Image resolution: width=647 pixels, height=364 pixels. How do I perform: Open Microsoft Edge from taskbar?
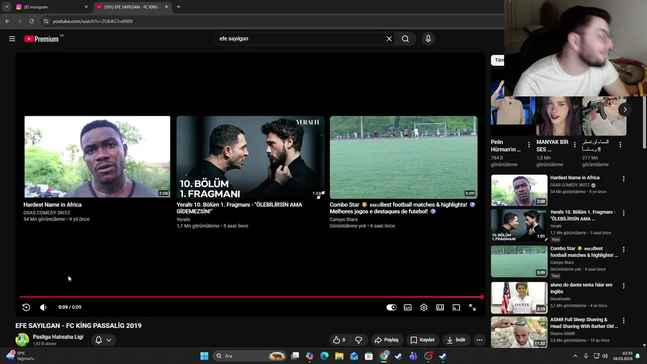coord(325,356)
